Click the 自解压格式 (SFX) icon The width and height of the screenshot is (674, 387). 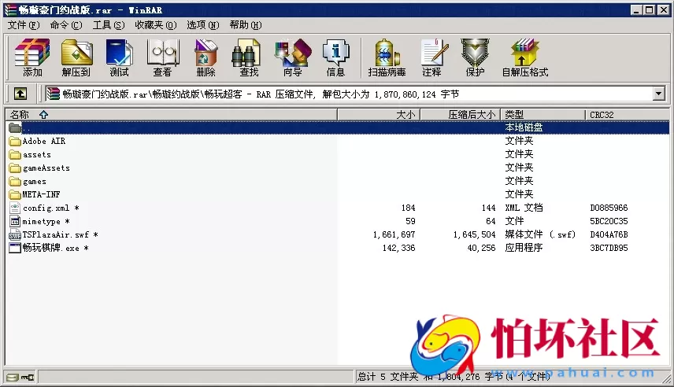[524, 57]
